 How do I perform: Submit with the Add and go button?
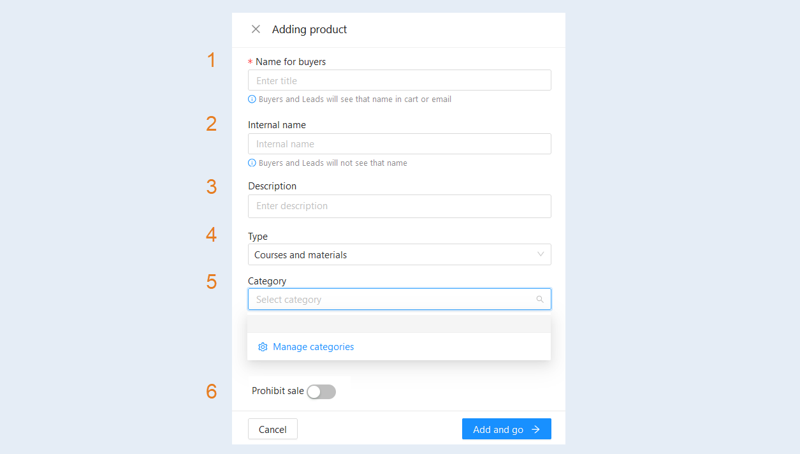pyautogui.click(x=507, y=429)
